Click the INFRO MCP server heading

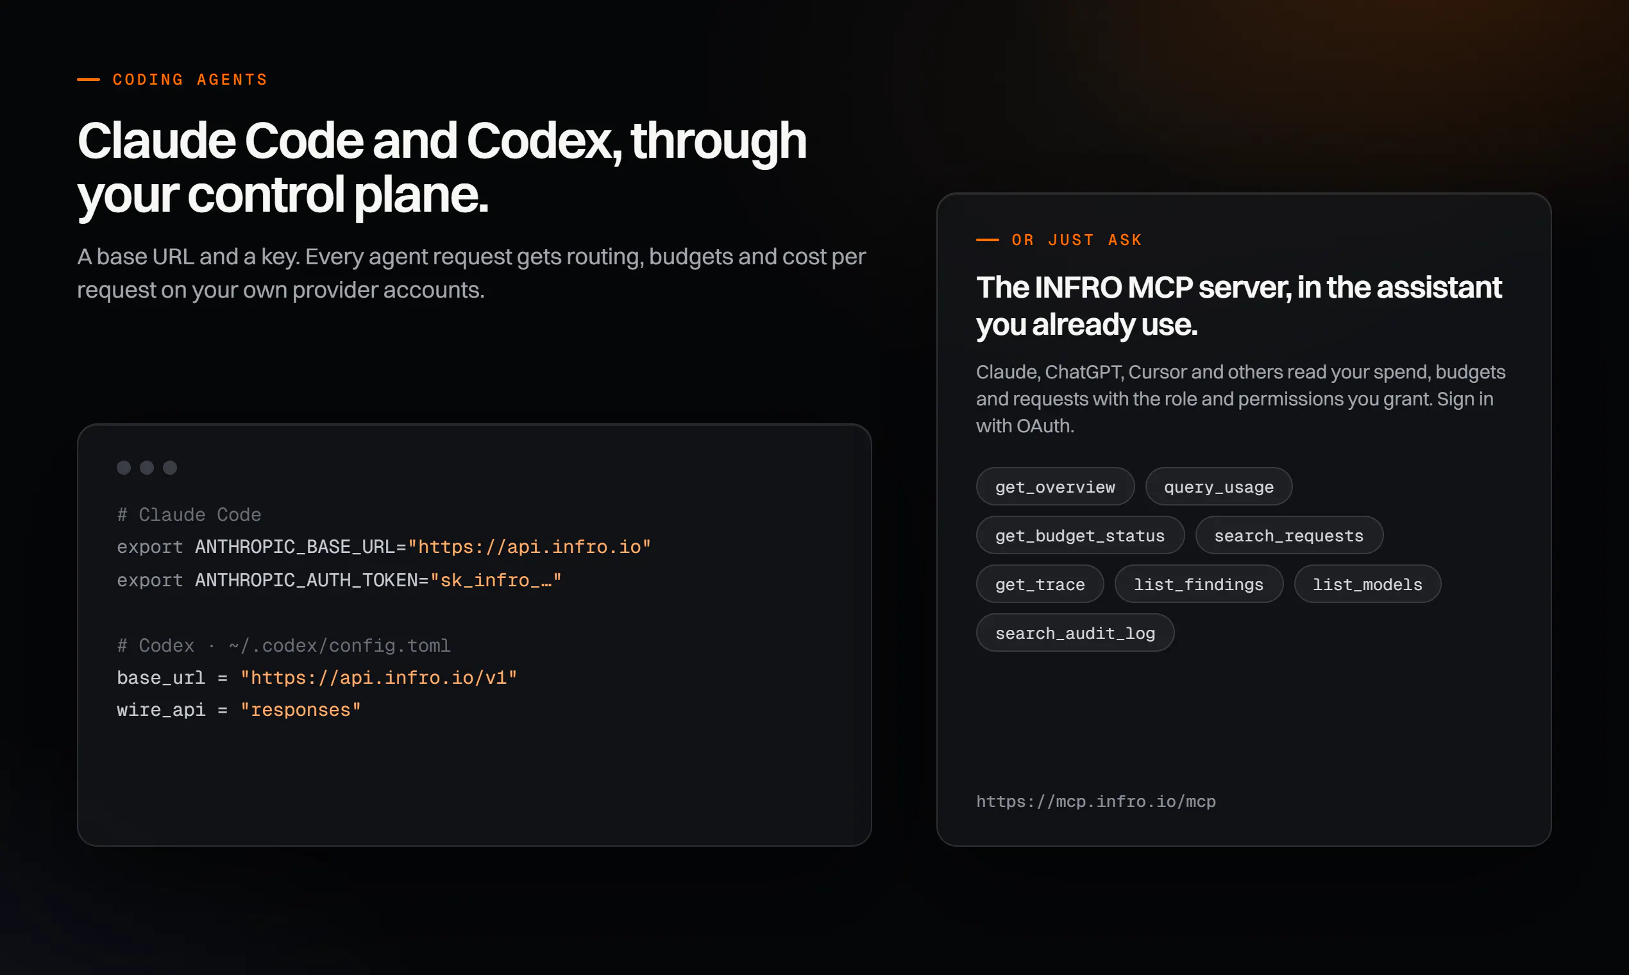[1238, 305]
